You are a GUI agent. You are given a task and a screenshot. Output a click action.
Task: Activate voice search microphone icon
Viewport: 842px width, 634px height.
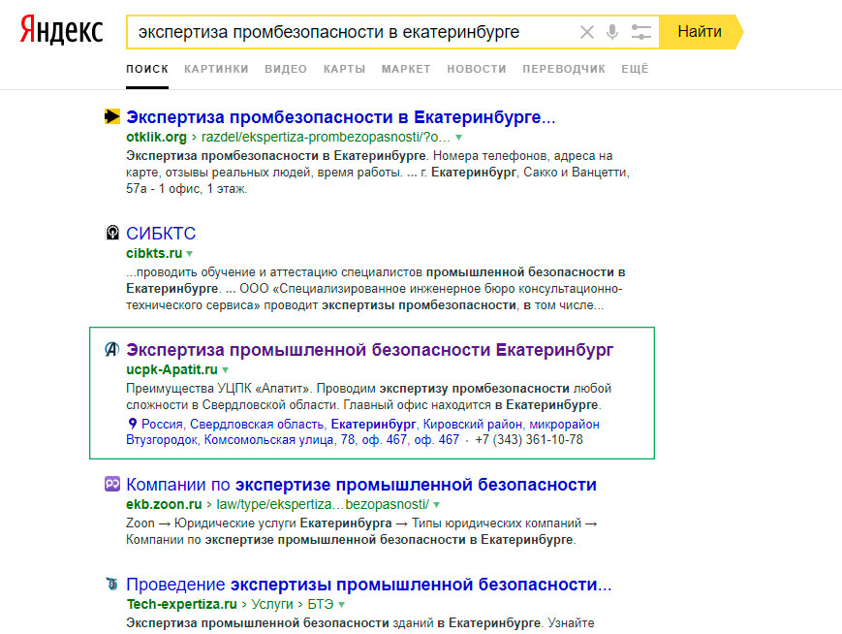[612, 32]
